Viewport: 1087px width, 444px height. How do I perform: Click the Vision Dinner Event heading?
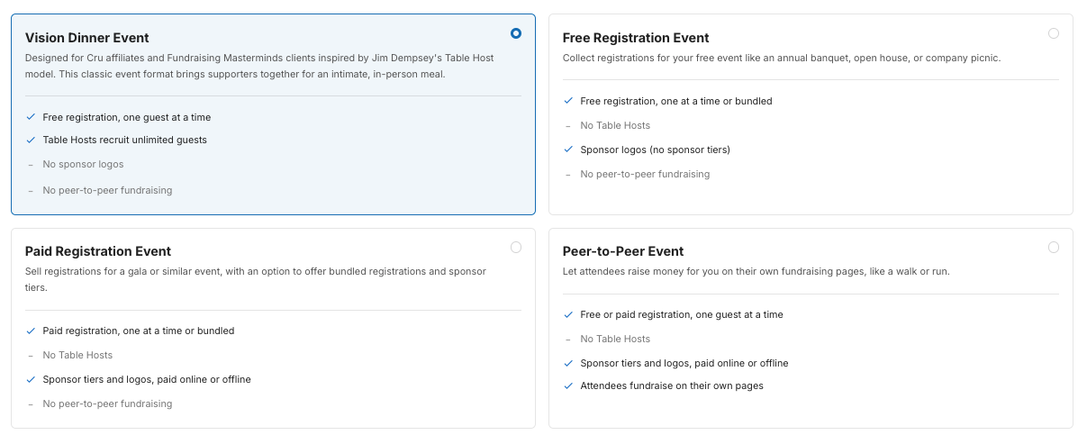(87, 38)
